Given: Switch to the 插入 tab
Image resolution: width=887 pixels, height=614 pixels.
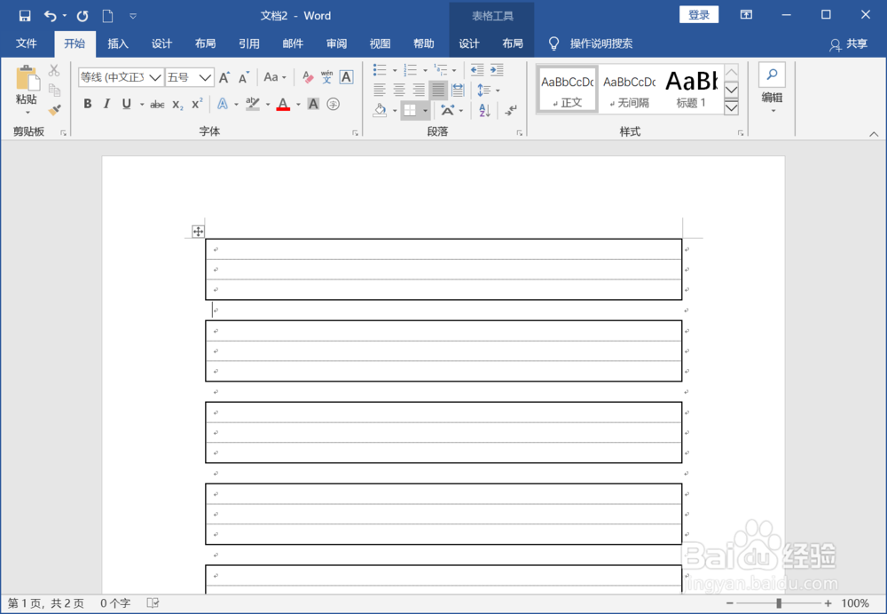Looking at the screenshot, I should coord(118,43).
